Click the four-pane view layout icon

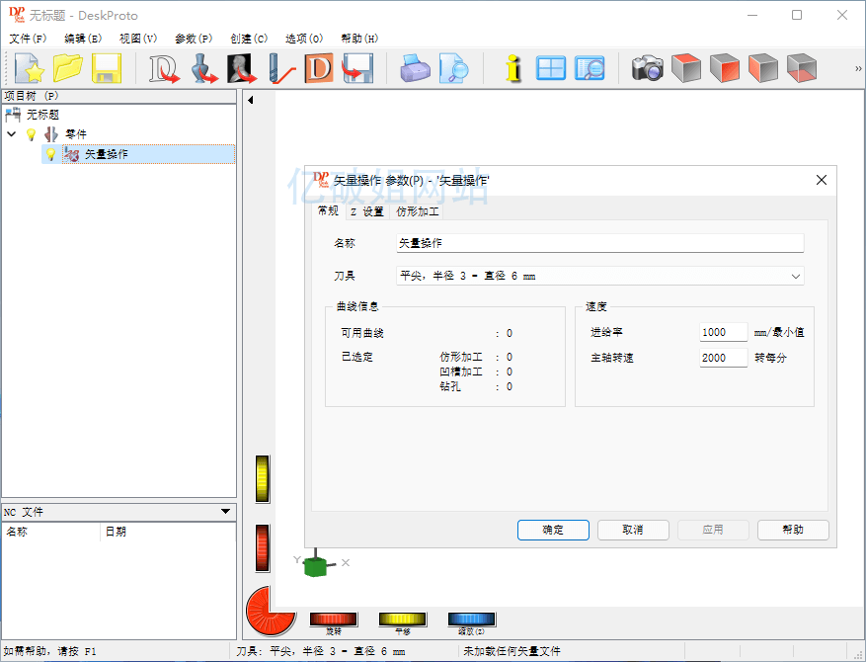coord(551,68)
